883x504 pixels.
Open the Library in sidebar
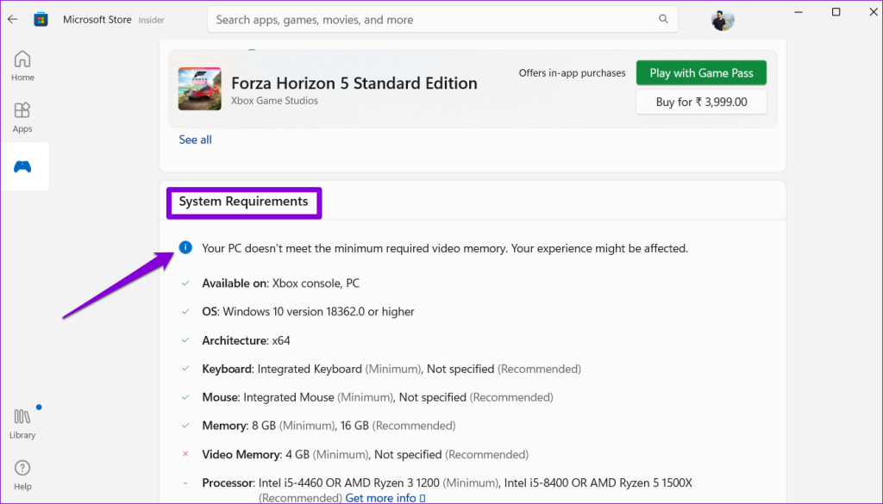point(22,423)
